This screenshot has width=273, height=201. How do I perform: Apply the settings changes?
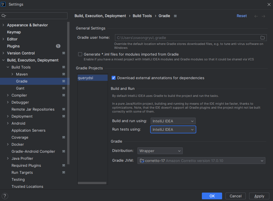point(259,196)
